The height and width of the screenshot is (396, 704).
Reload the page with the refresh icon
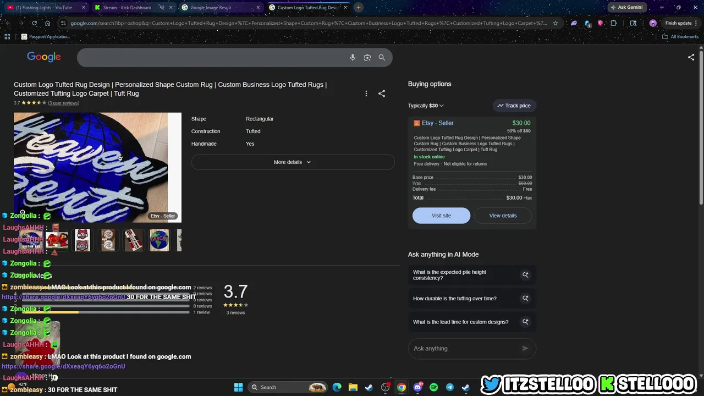tap(34, 23)
